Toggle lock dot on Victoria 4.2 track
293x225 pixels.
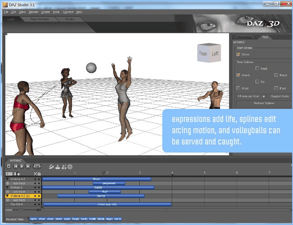pyautogui.click(x=39, y=179)
